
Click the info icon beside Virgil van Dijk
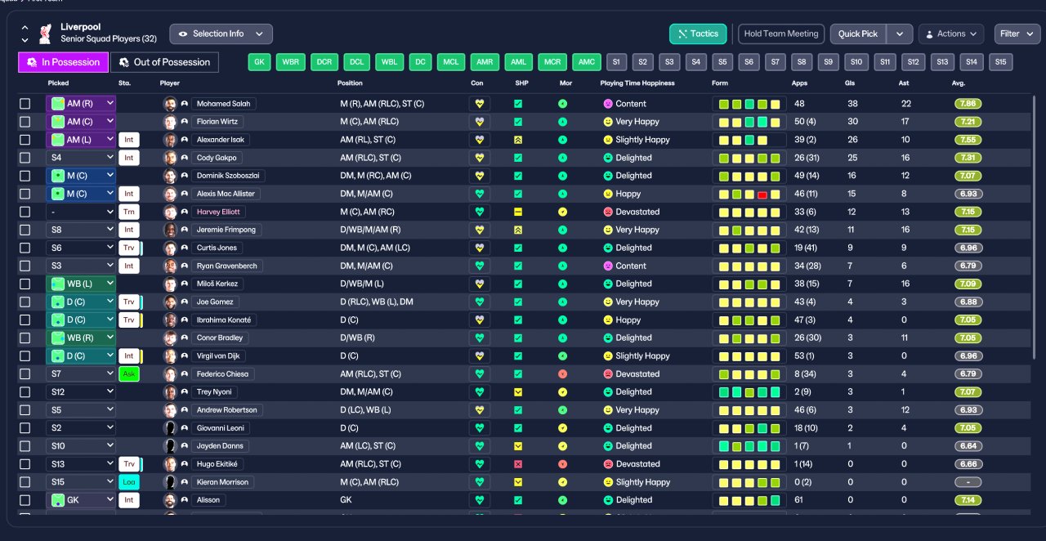point(184,356)
